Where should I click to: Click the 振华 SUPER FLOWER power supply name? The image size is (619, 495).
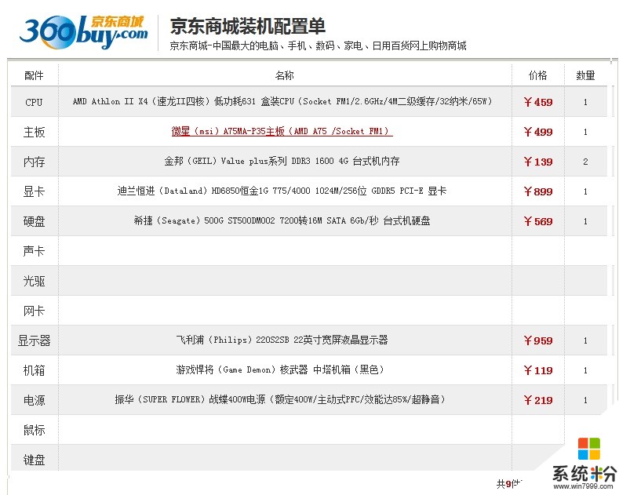tap(281, 399)
